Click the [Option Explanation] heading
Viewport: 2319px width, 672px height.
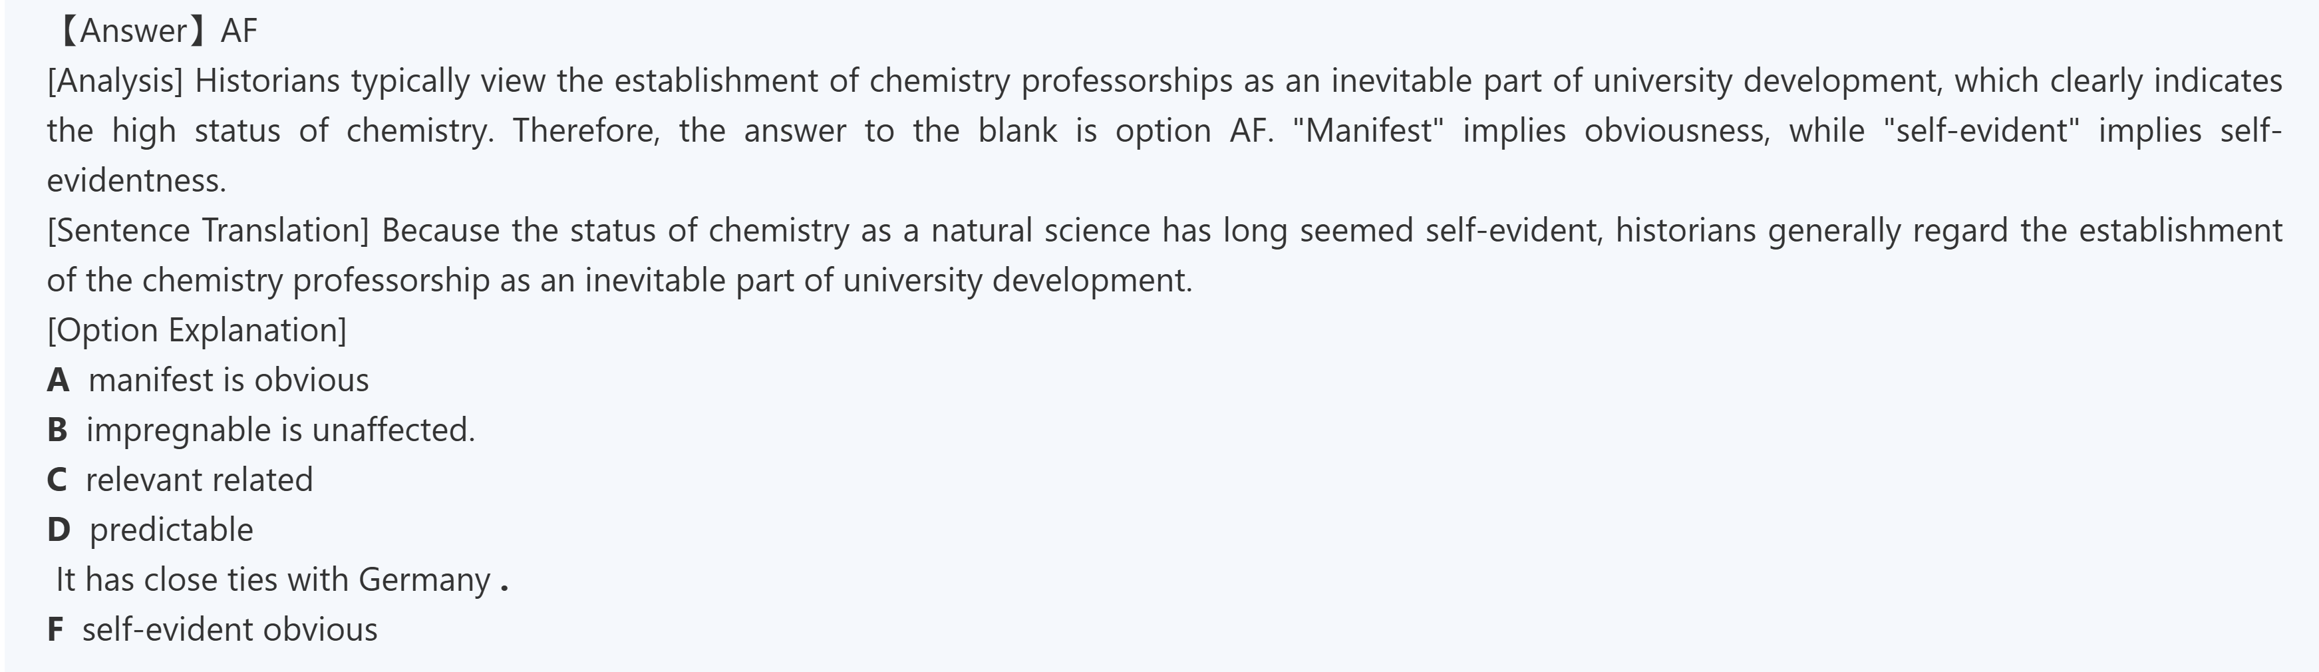(196, 331)
